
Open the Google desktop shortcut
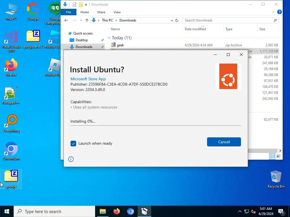[33, 11]
